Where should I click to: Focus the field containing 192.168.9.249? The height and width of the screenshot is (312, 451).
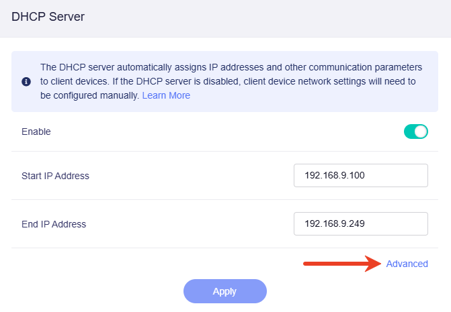pyautogui.click(x=361, y=224)
